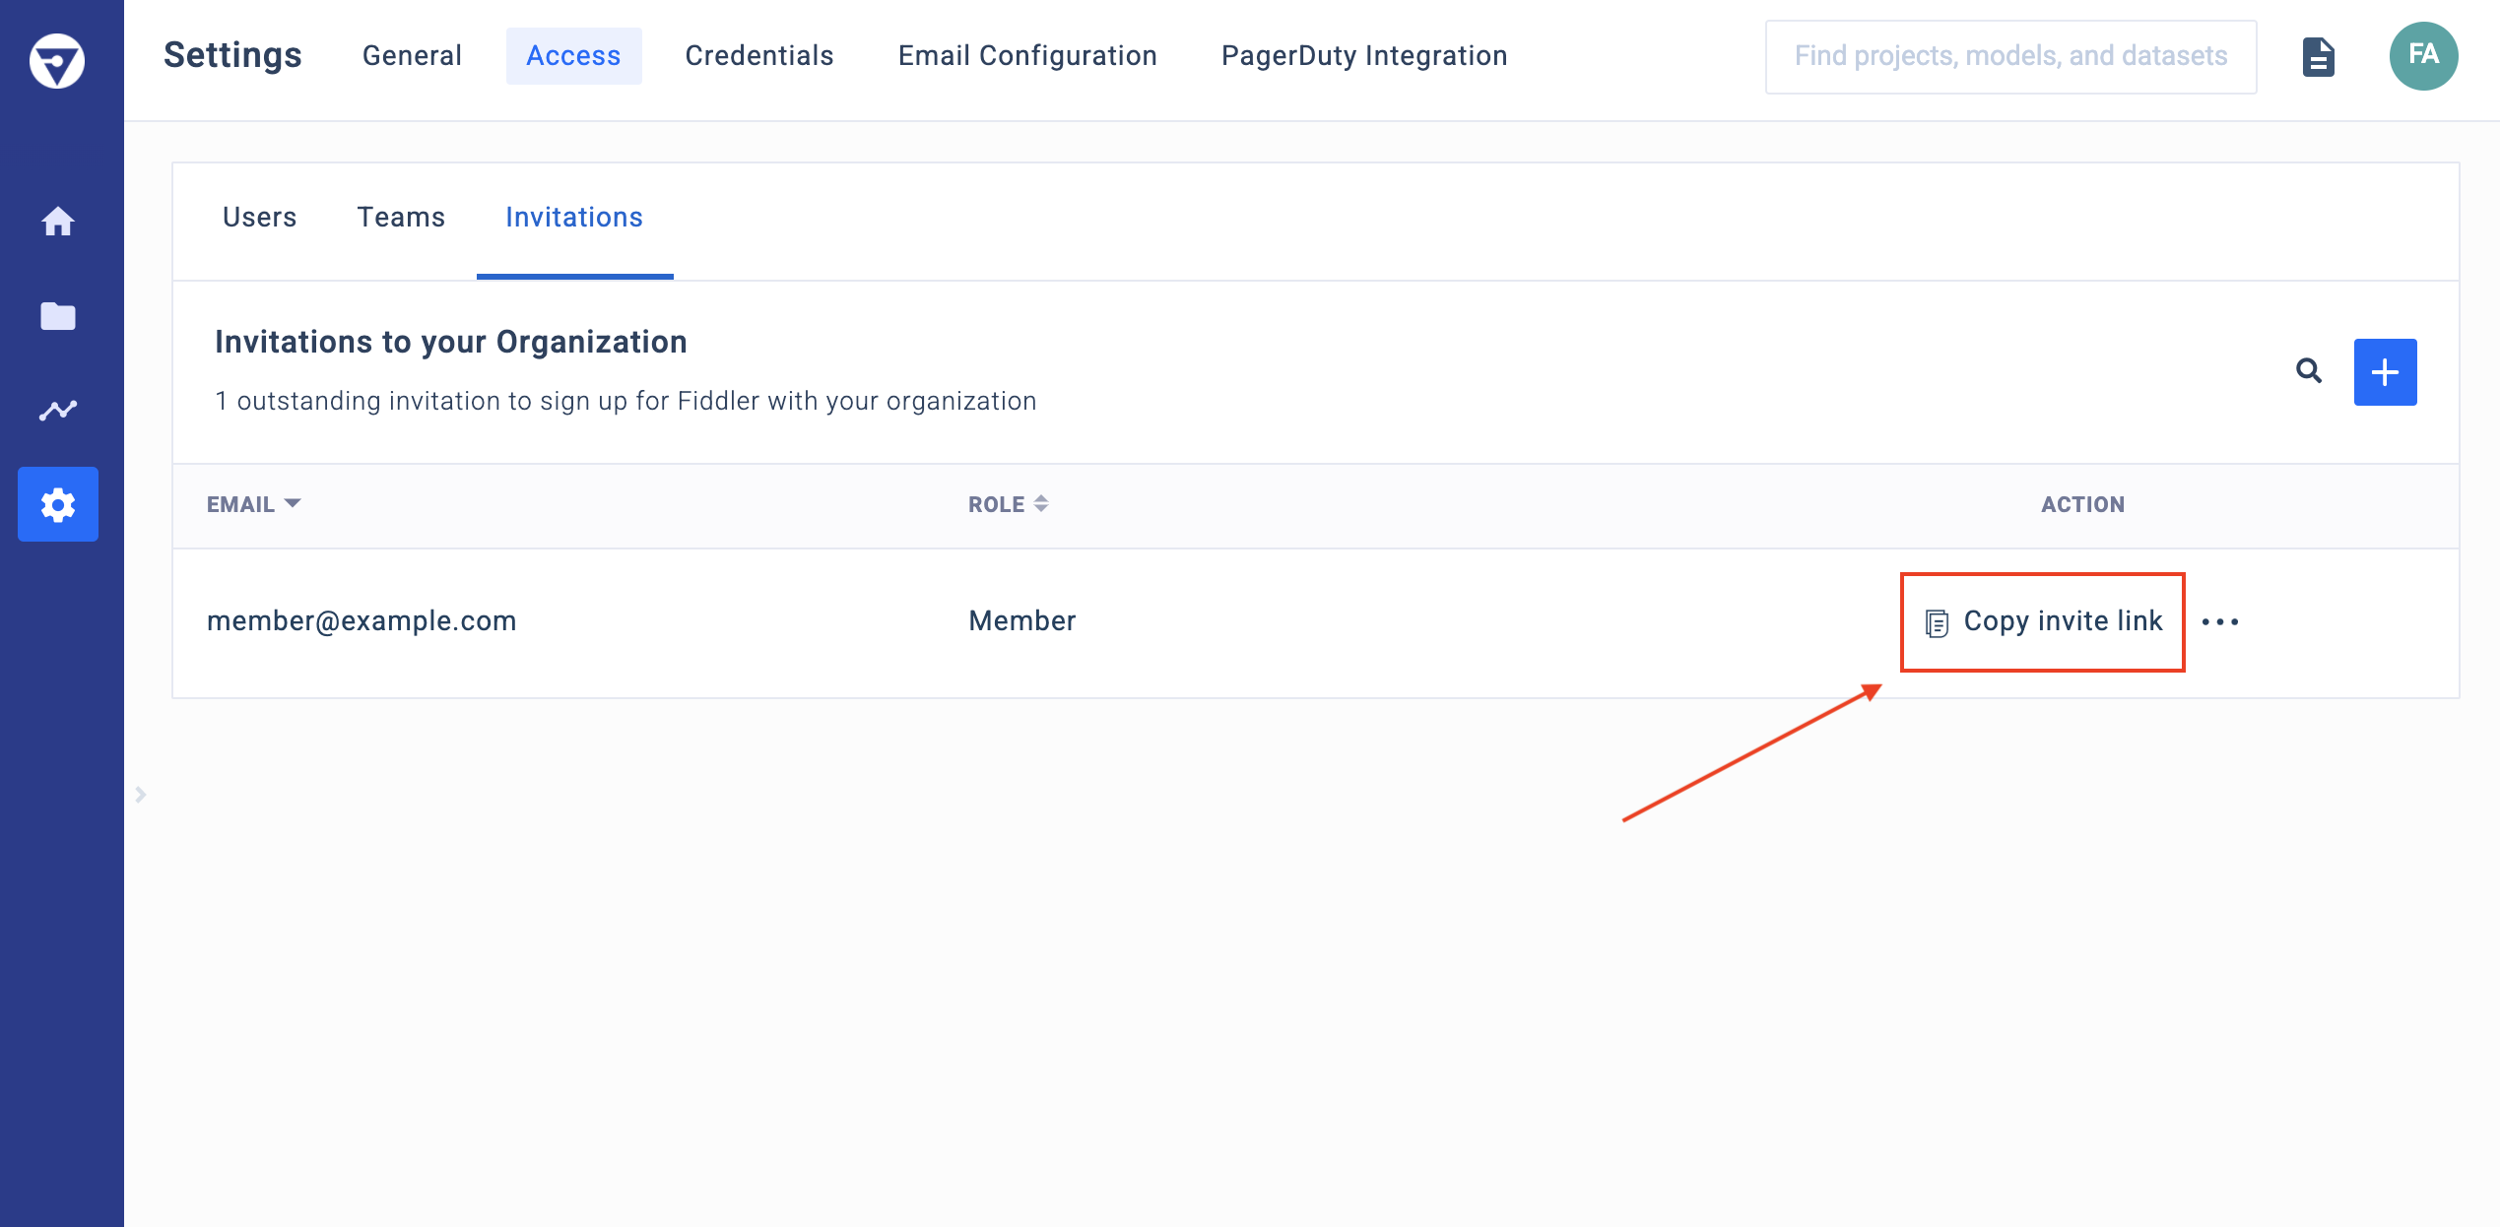Screen dimensions: 2500x1227
Task: Switch to the Teams tab
Action: point(401,218)
